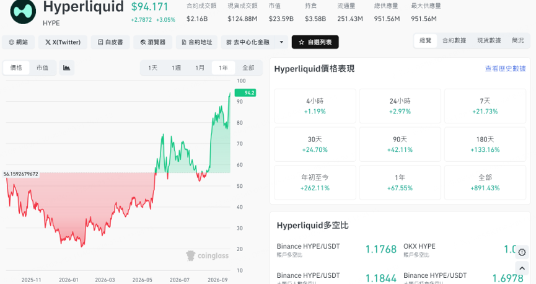Click the 最大供應量 951.56M value
The image size is (536, 284).
[424, 19]
